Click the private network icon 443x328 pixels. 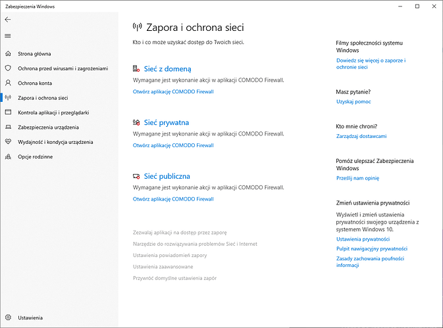pos(136,122)
